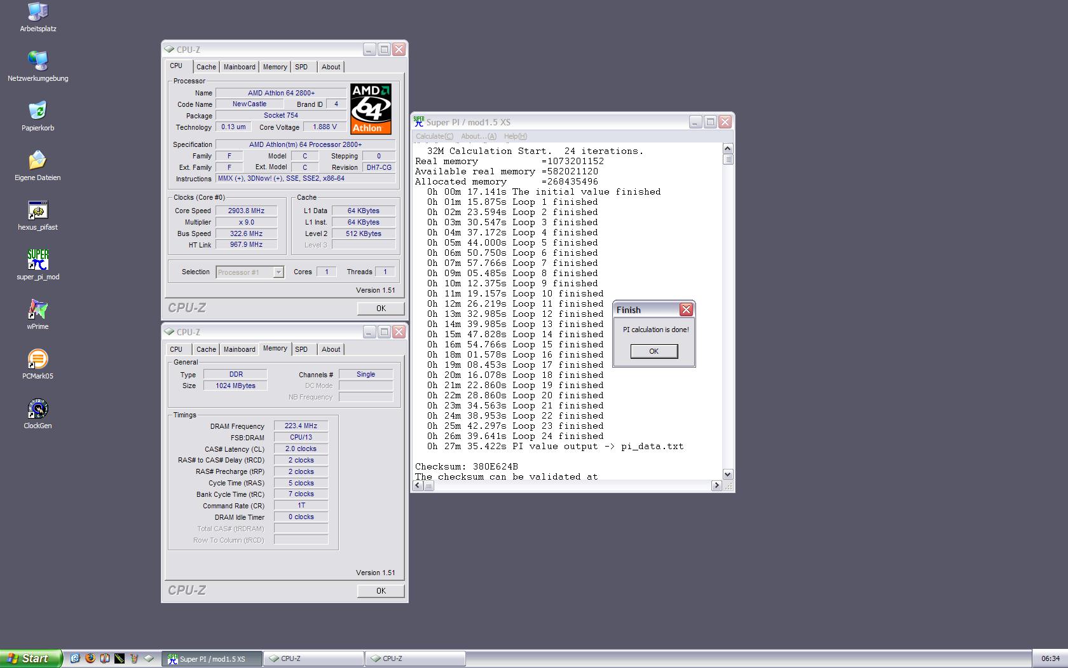1068x668 pixels.
Task: Click the Name field AMD Athlon 64 2800+
Action: (x=281, y=93)
